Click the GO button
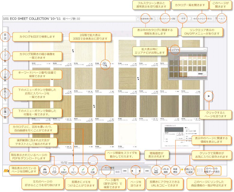 117,172
